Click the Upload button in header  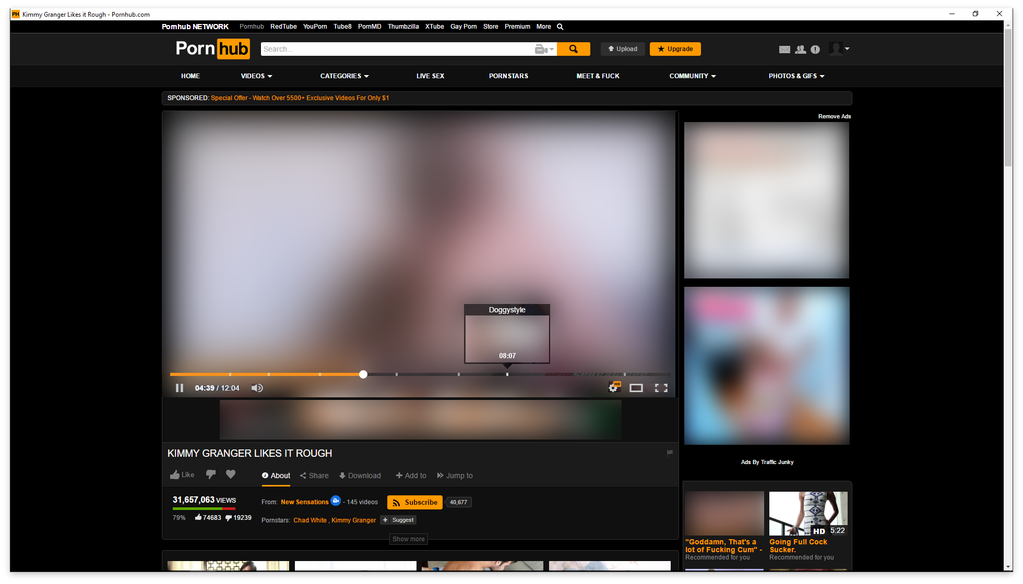tap(622, 48)
